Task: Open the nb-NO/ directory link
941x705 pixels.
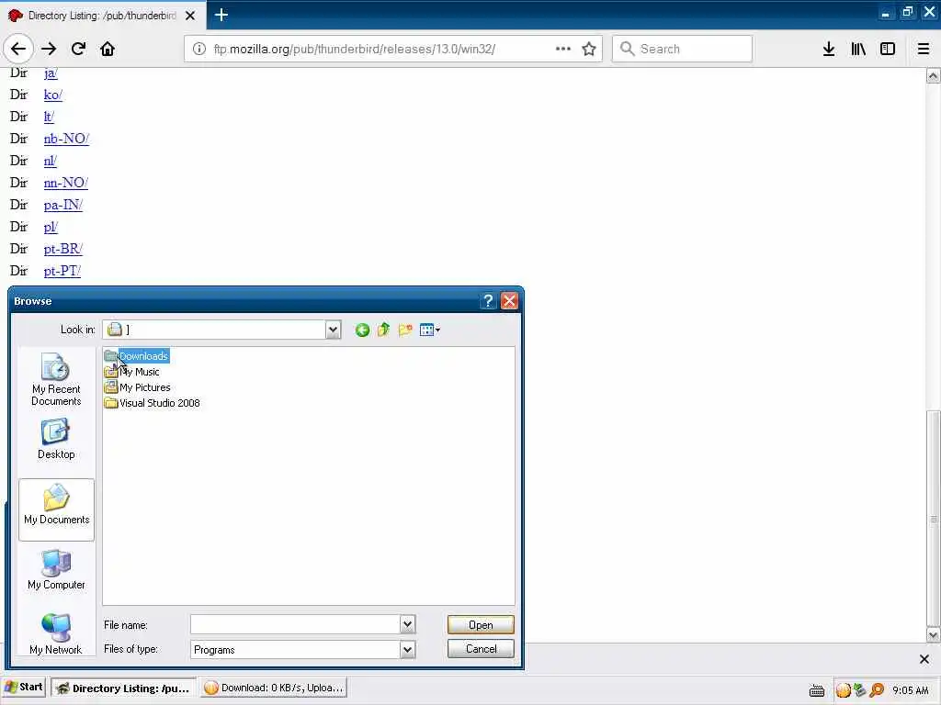Action: coord(66,140)
